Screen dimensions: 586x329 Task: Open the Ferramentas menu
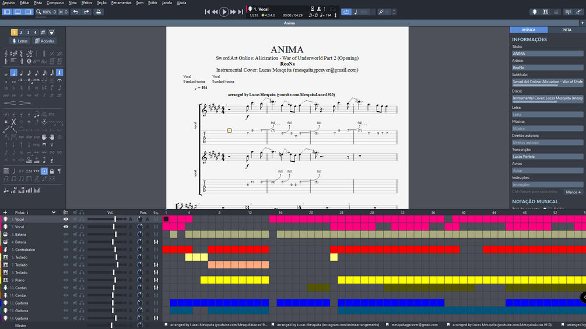point(121,2)
